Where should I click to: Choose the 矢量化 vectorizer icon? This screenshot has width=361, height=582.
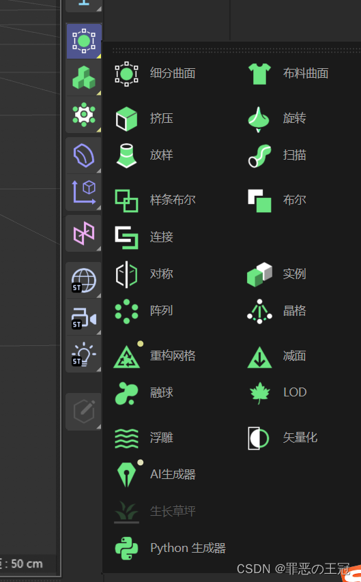[258, 438]
